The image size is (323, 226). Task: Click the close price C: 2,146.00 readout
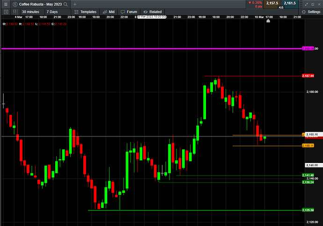pyautogui.click(x=59, y=24)
